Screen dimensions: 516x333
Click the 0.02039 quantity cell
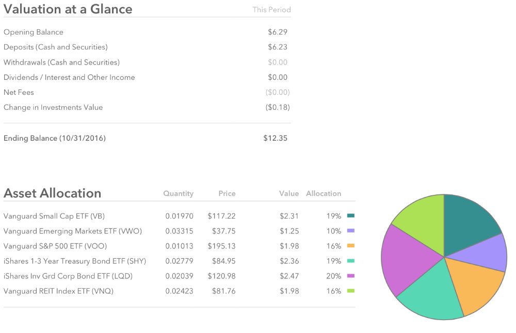coord(179,276)
